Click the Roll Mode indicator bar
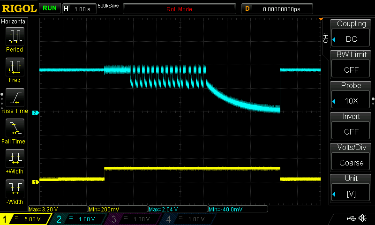Screen dimensions: 375x225 (179, 9)
